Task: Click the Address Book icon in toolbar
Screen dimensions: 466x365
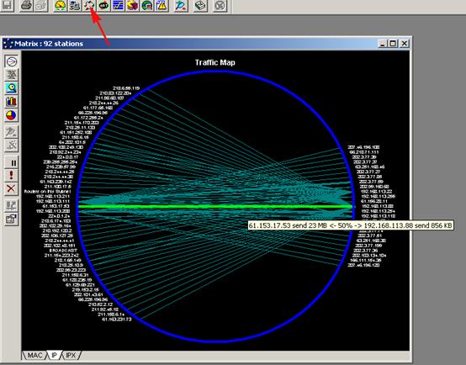Action: point(200,5)
